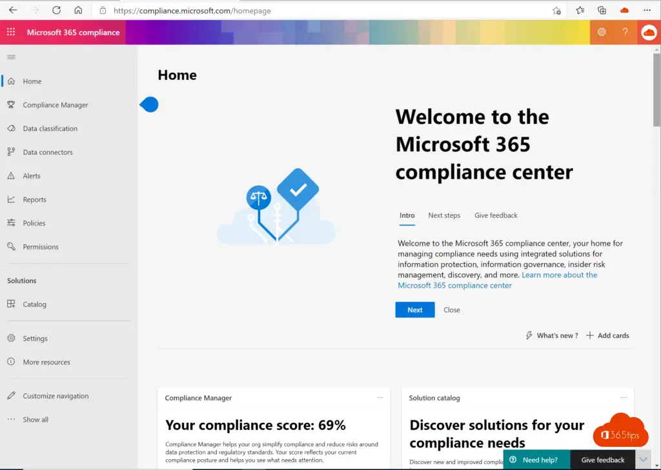Open the account profile avatar

649,32
